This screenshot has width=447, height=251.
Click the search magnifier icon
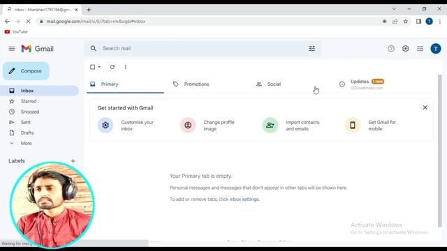pos(93,48)
